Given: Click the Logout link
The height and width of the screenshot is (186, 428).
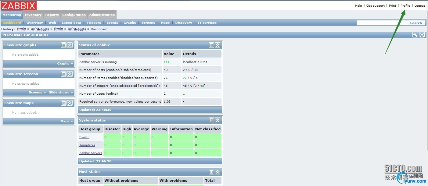Looking at the screenshot, I should click(420, 6).
